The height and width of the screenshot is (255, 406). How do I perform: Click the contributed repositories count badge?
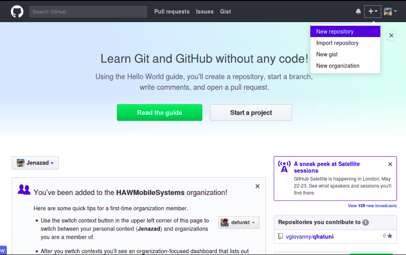click(366, 223)
